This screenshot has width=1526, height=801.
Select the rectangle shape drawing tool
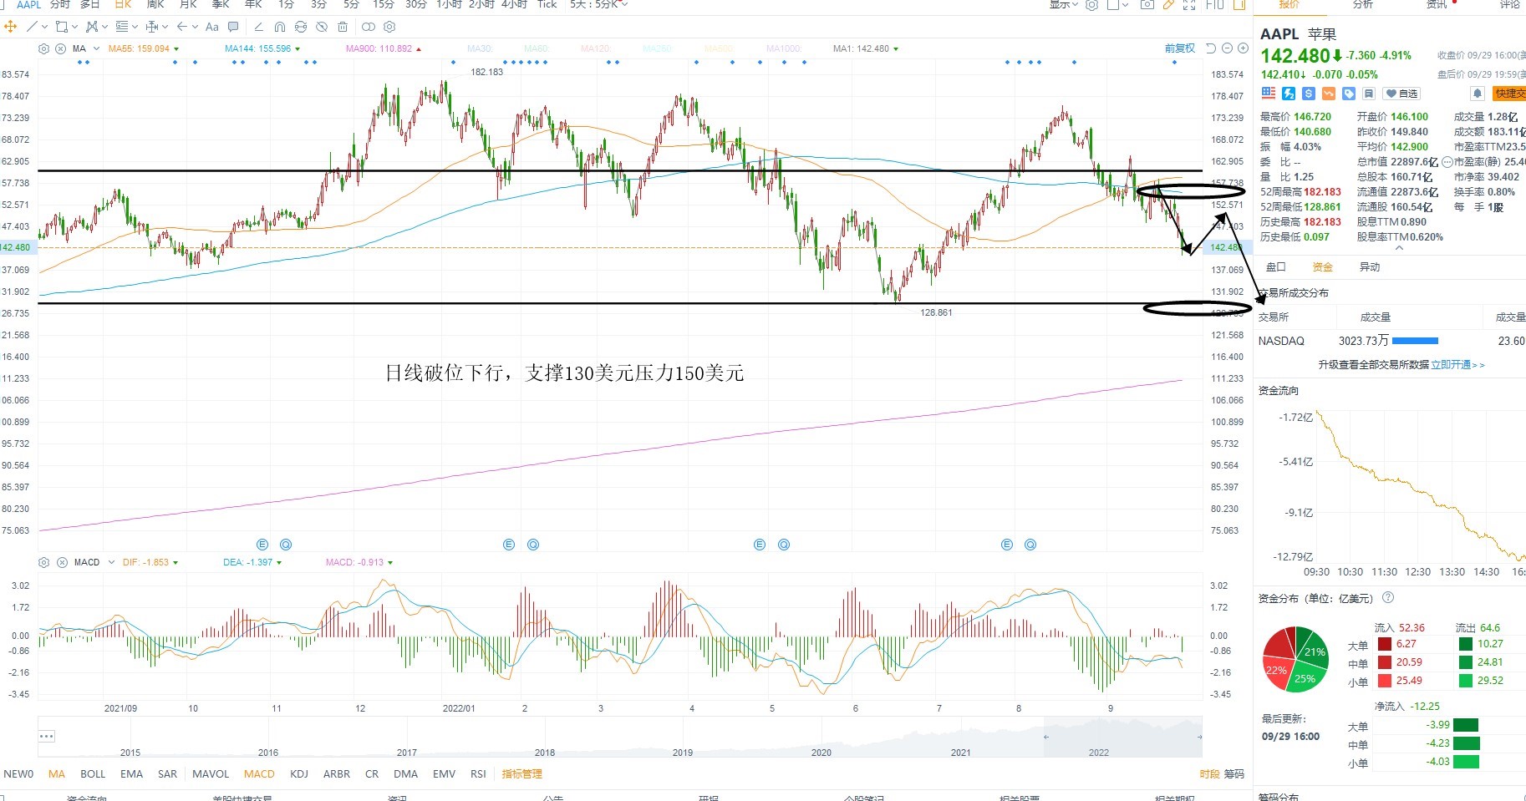pos(62,27)
